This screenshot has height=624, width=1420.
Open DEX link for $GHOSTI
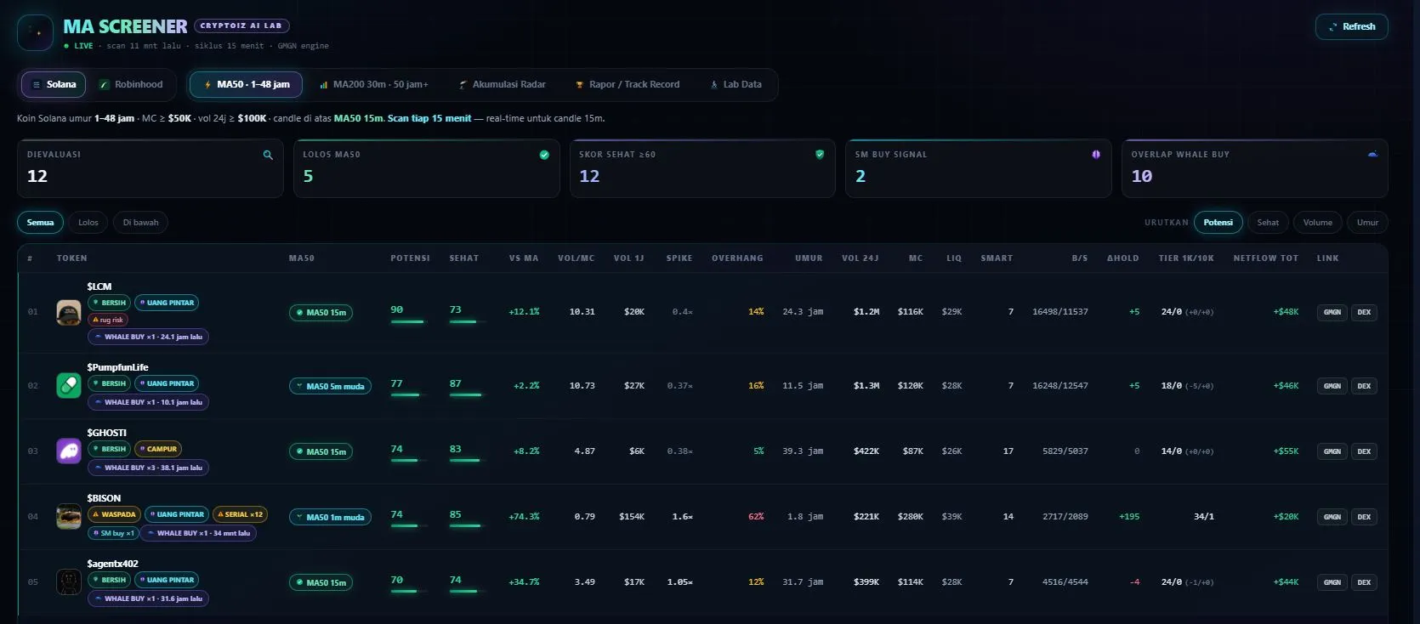(1364, 451)
